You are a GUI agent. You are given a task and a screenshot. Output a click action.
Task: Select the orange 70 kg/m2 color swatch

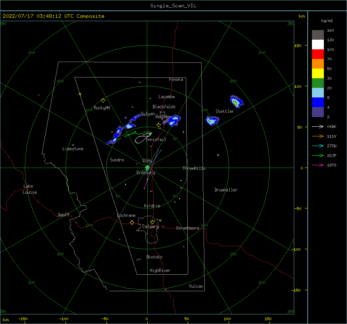[x=318, y=64]
